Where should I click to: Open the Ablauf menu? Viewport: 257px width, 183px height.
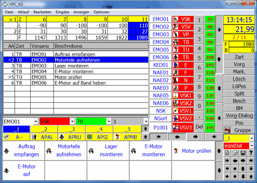(23, 12)
